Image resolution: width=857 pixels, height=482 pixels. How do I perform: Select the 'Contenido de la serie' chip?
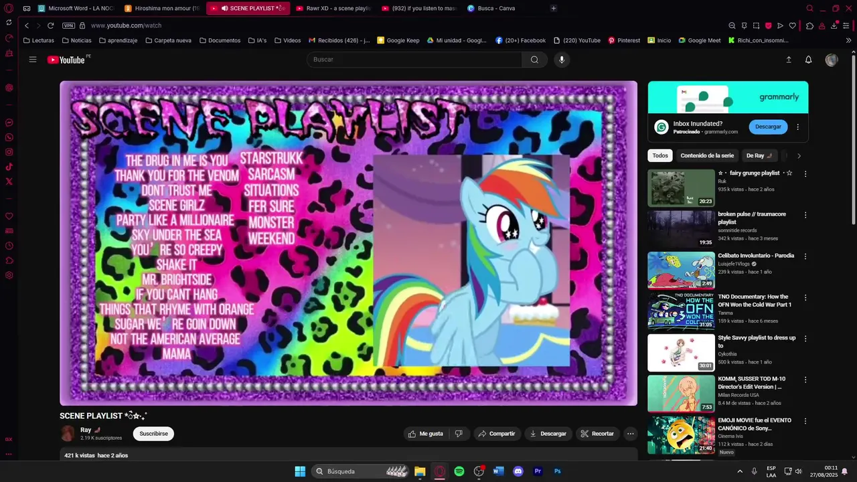[x=707, y=156]
